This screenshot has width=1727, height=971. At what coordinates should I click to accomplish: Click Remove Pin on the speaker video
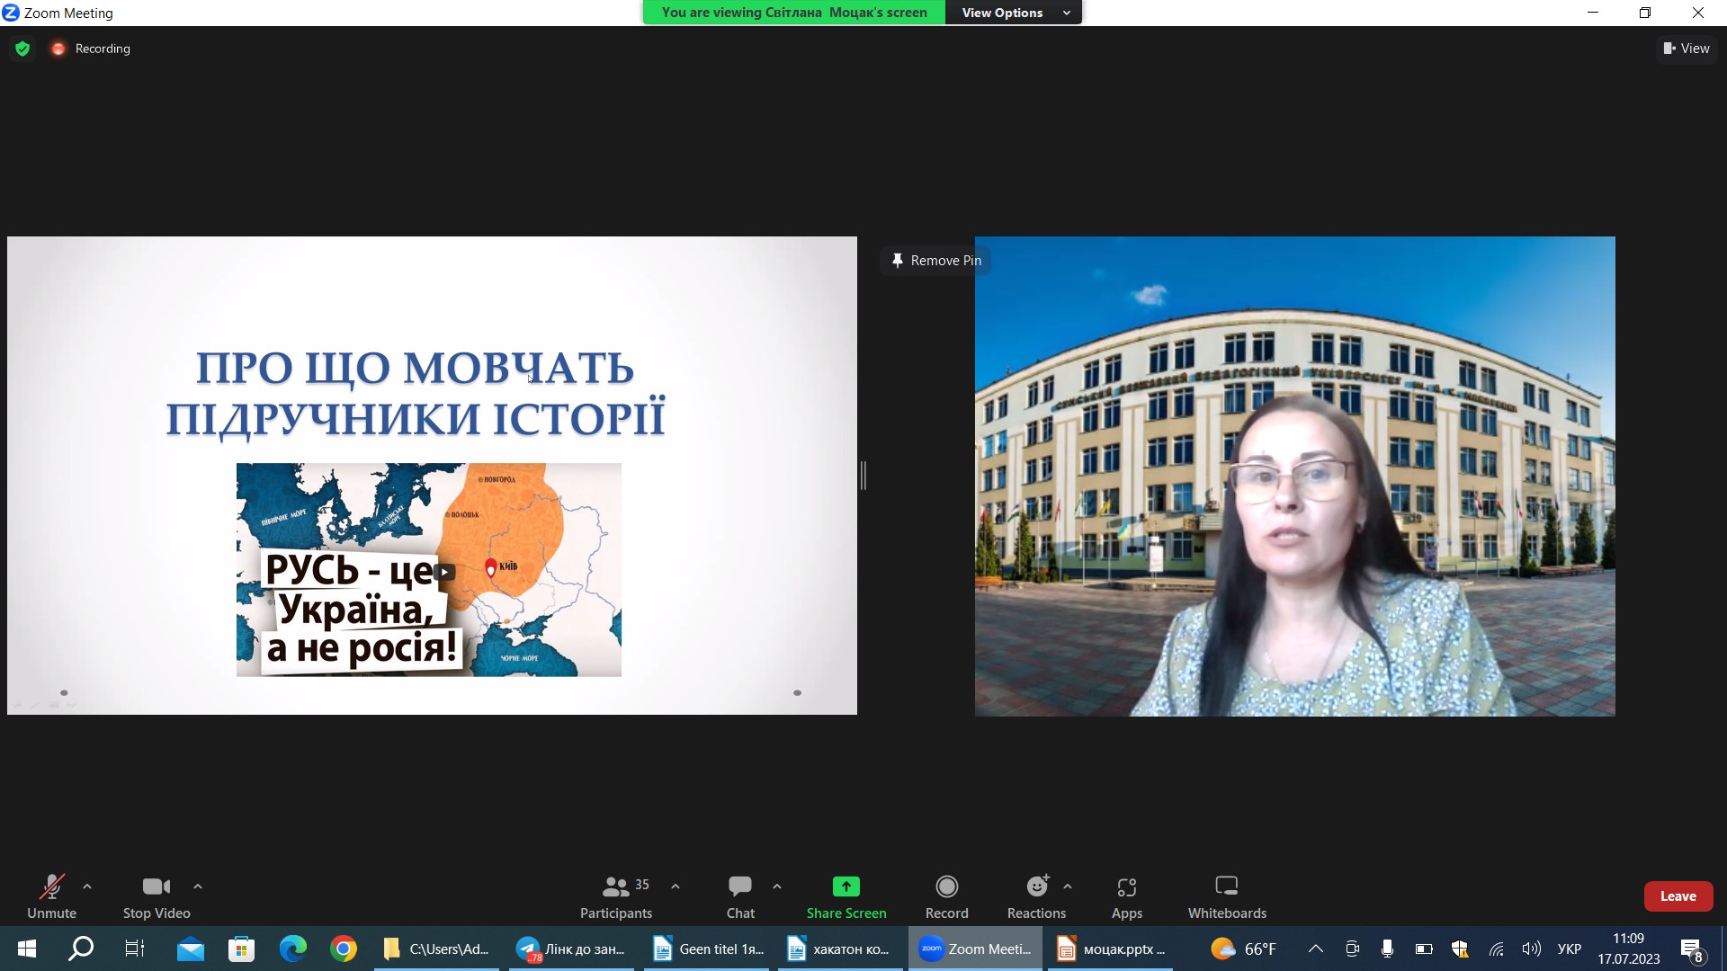[935, 261]
